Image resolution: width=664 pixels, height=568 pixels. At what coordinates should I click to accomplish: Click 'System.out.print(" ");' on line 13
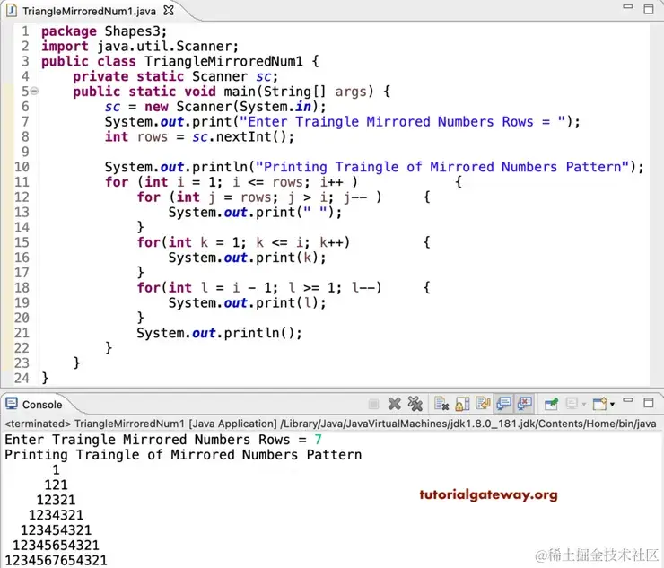coord(255,212)
